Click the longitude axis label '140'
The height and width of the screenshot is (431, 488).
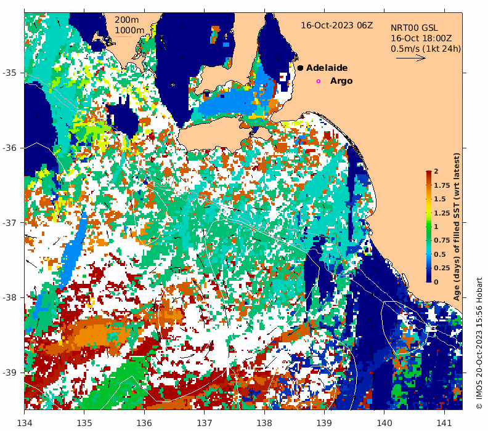point(384,423)
